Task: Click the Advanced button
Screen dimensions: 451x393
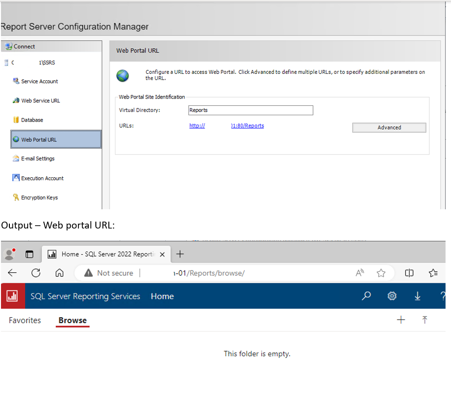Action: (389, 128)
